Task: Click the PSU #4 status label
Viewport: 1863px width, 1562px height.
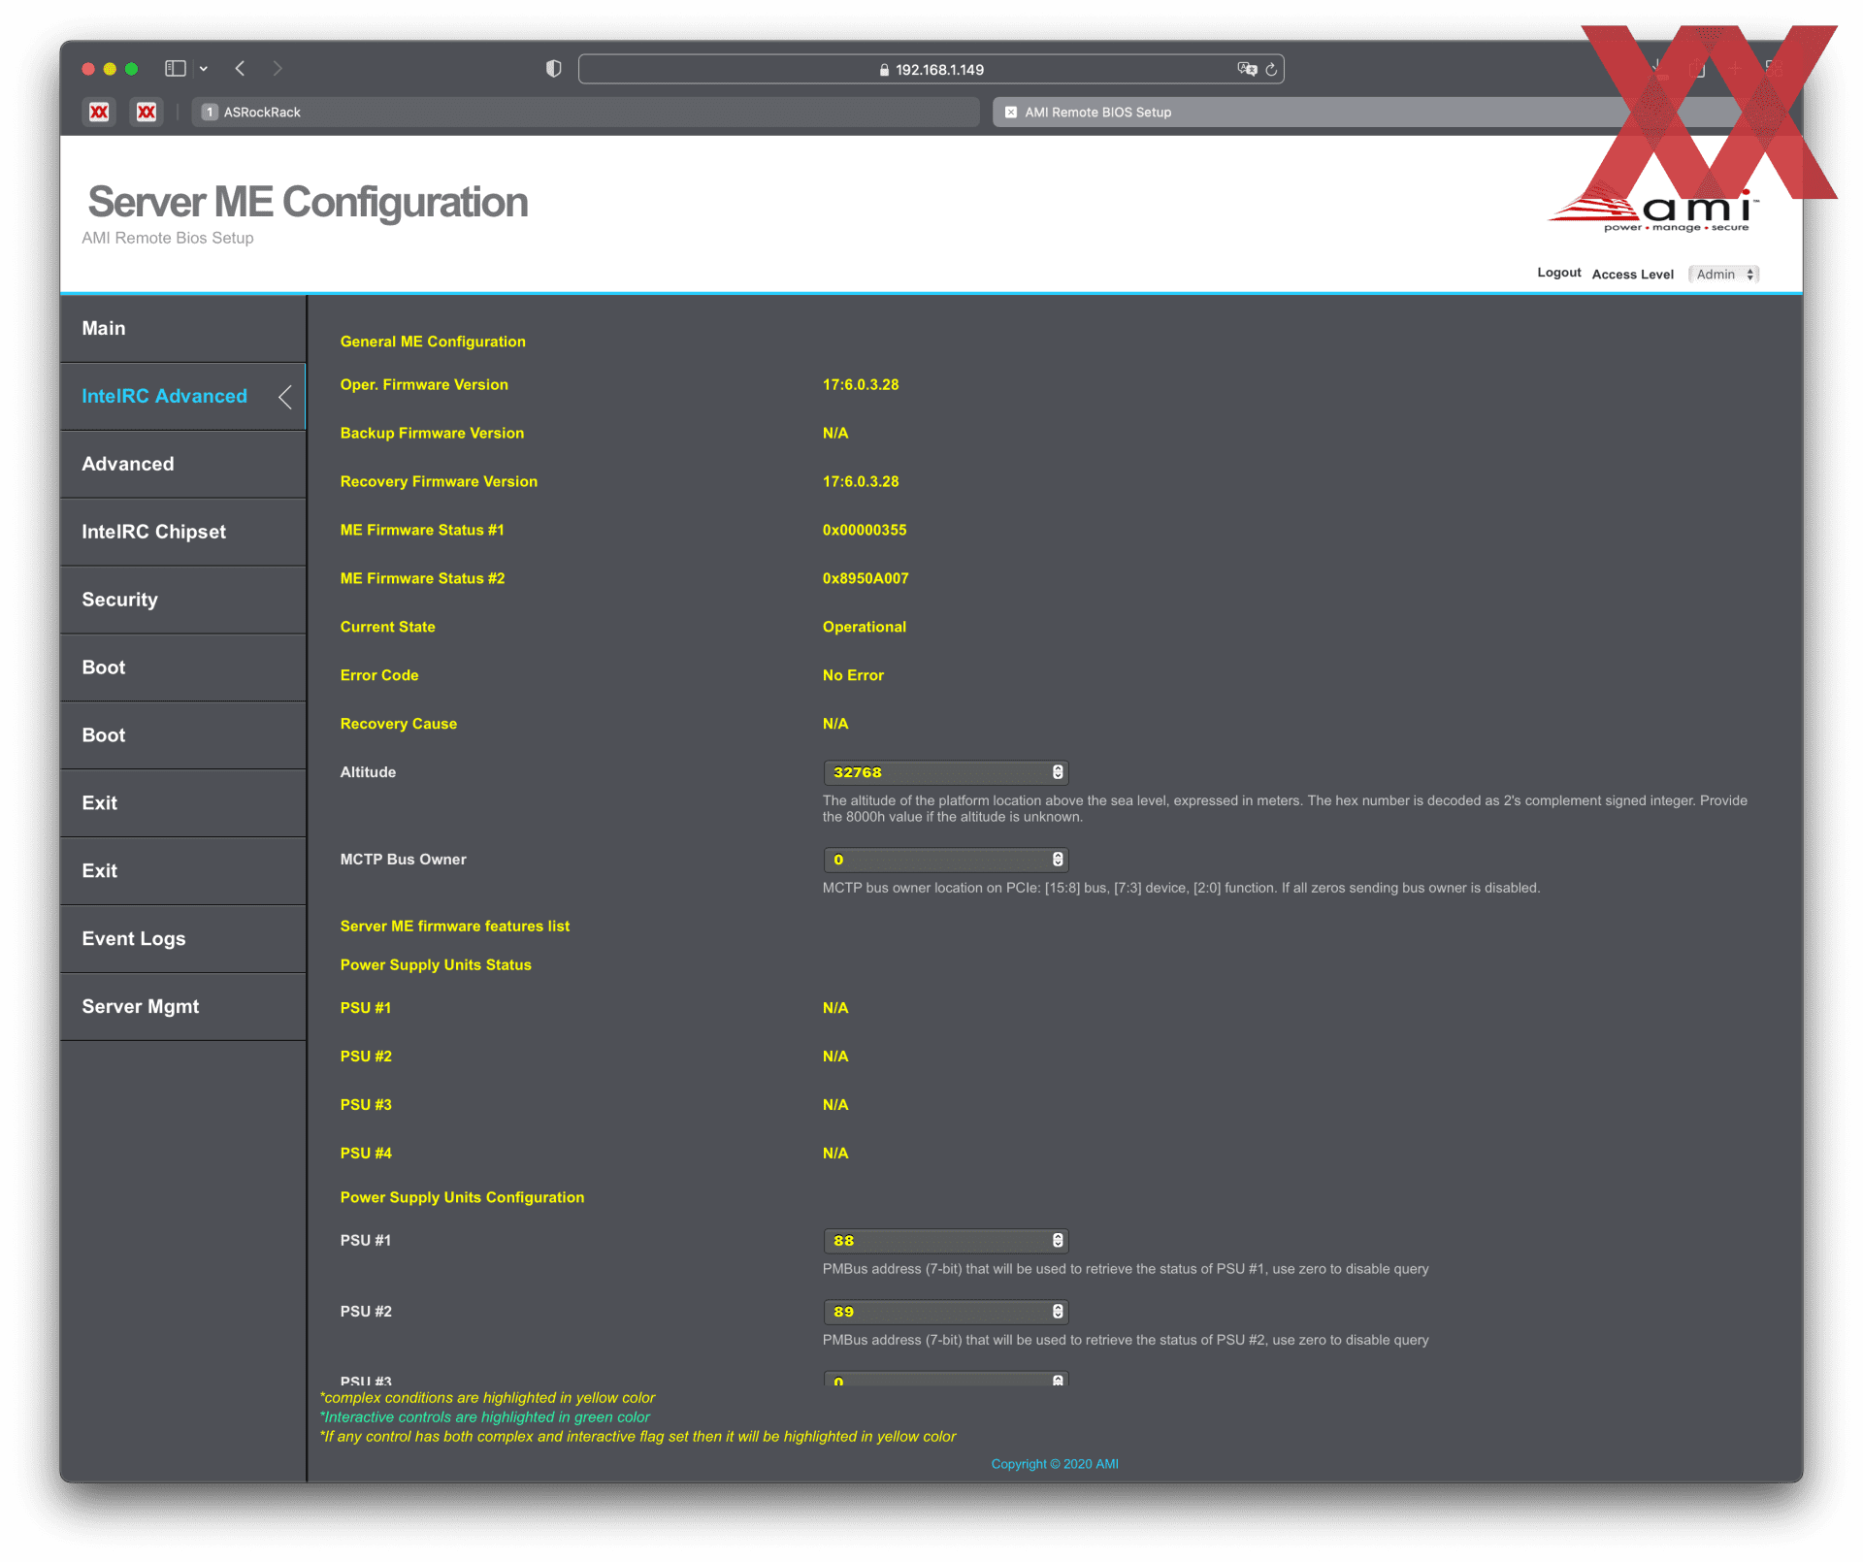Action: 366,1155
